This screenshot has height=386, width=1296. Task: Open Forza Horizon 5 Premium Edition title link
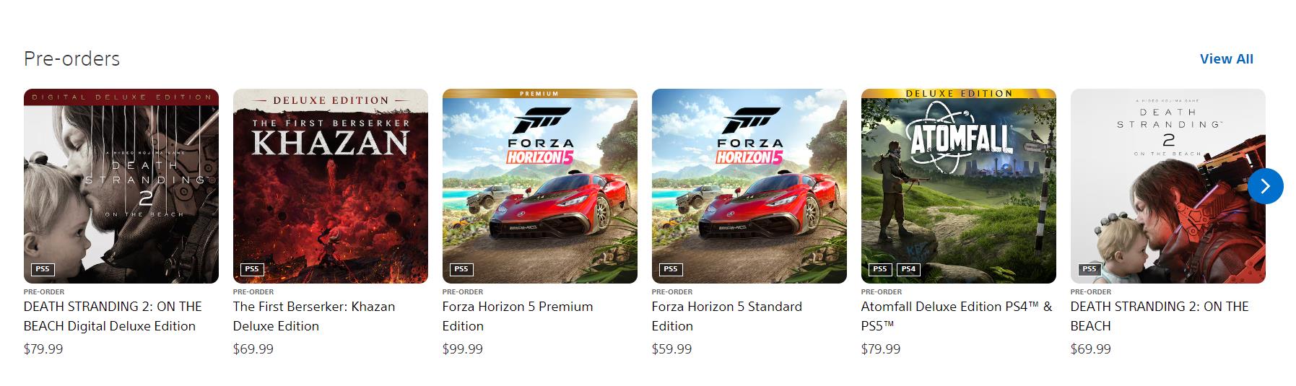517,316
